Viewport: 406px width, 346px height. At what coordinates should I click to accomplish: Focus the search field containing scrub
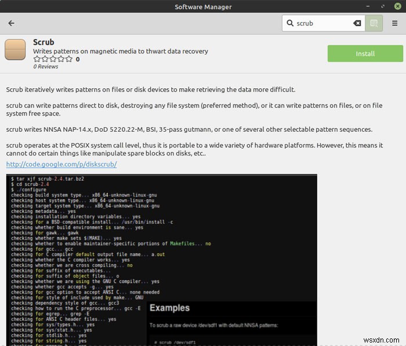[x=324, y=23]
